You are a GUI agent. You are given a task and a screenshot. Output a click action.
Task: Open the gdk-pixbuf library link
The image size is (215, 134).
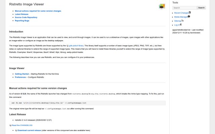76,46
